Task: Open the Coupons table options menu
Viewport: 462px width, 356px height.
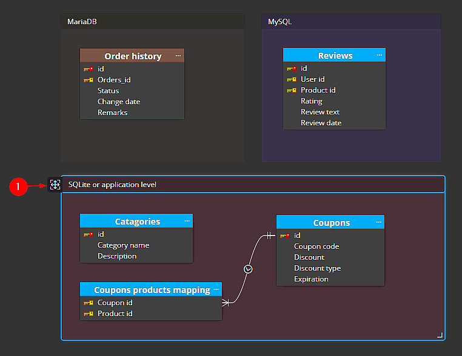Action: point(378,222)
